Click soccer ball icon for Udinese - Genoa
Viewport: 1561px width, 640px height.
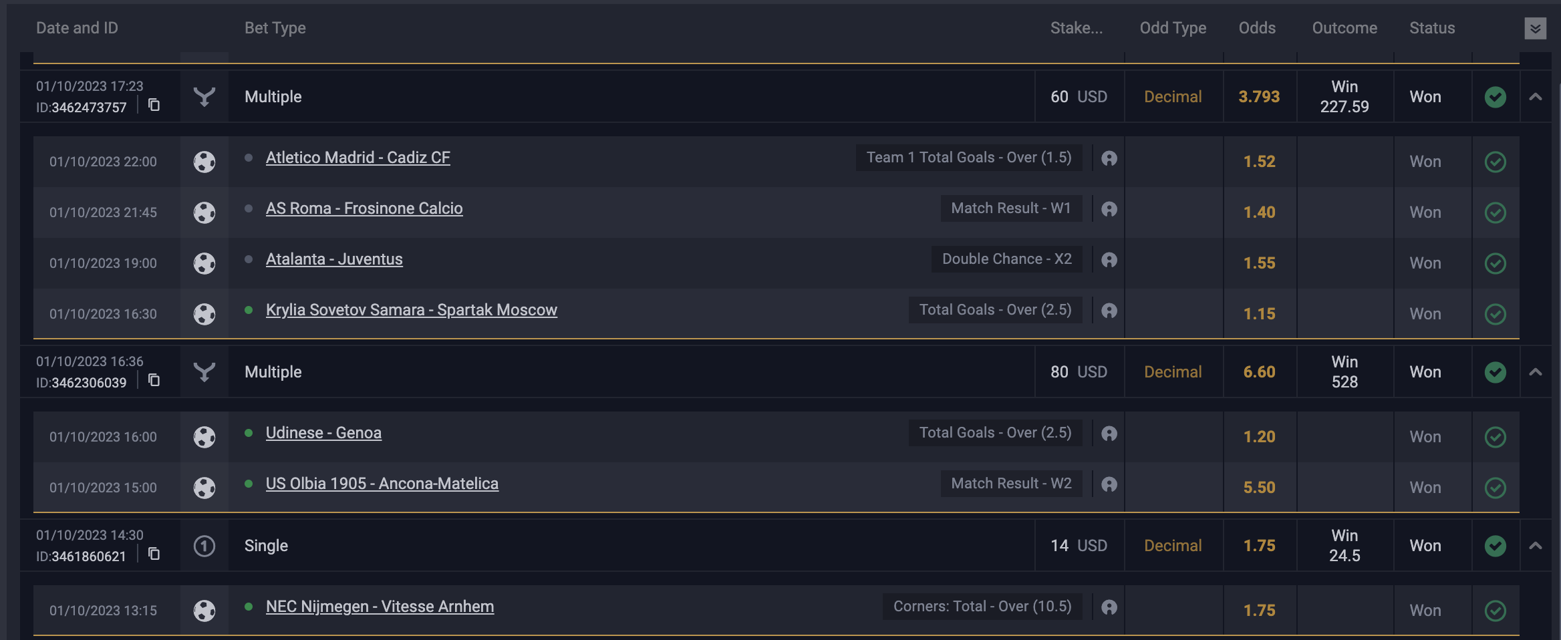(204, 437)
